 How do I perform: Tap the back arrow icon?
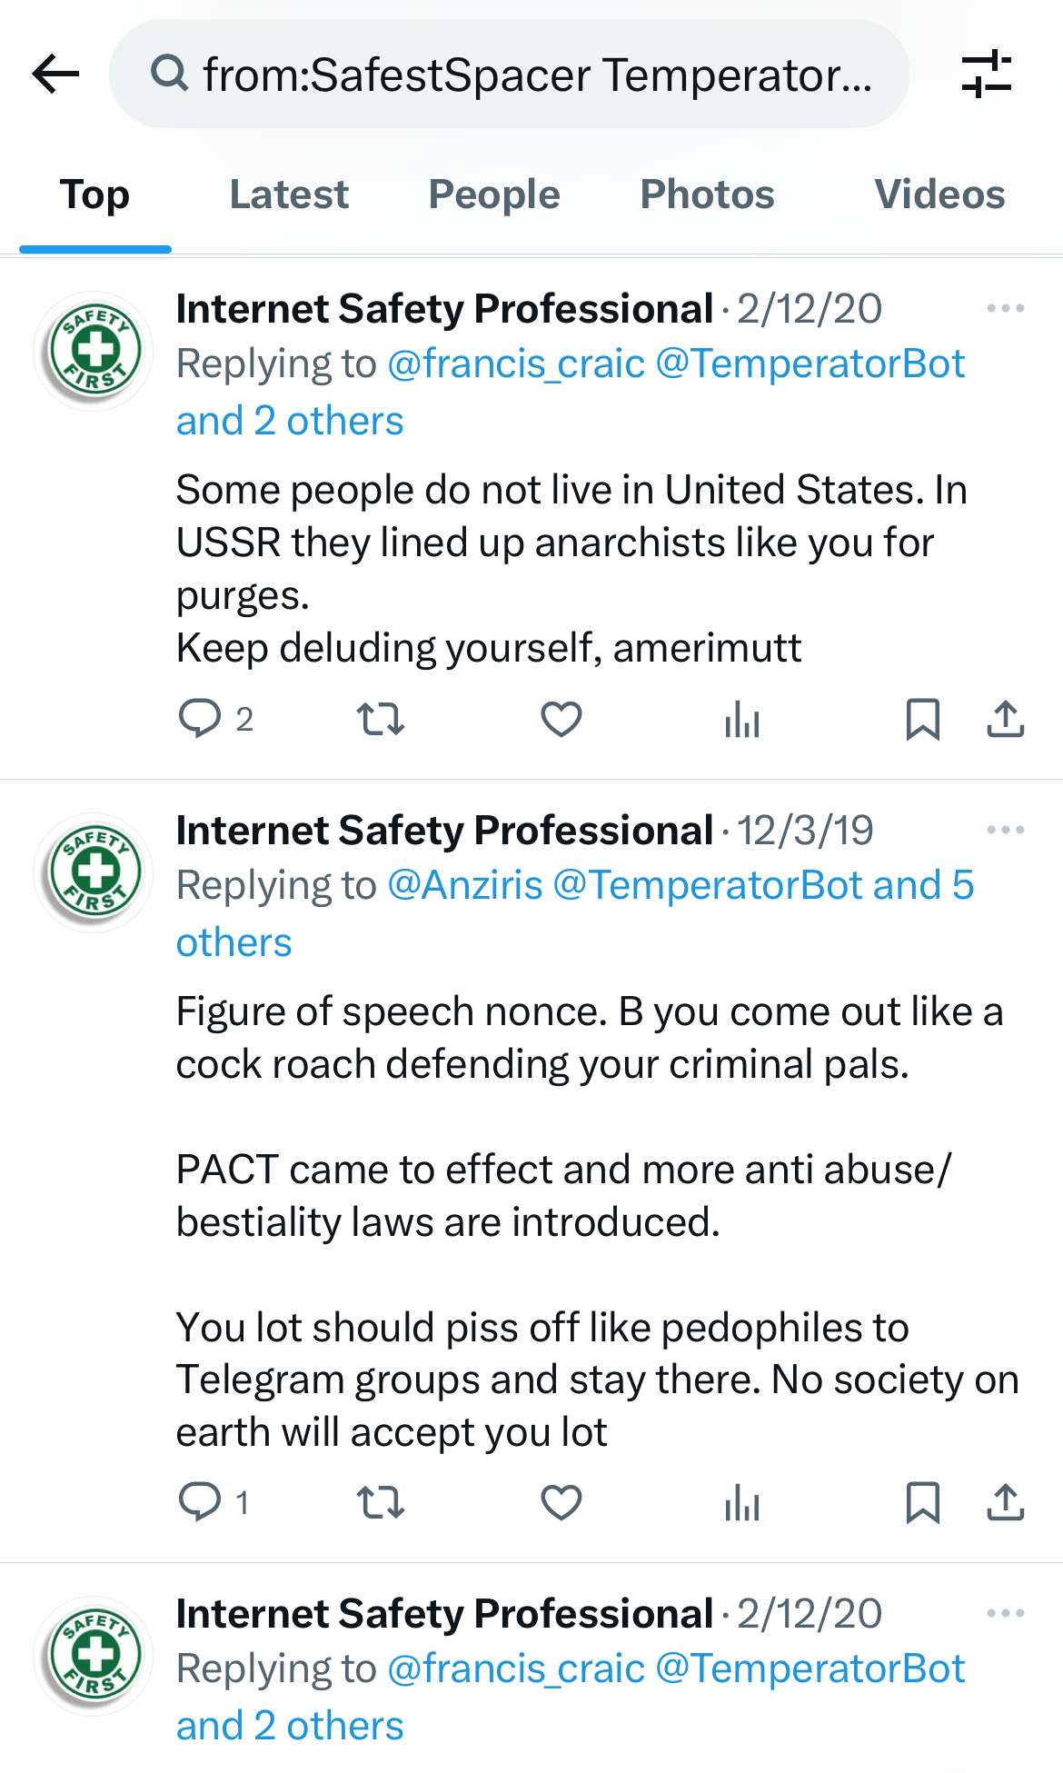click(56, 74)
